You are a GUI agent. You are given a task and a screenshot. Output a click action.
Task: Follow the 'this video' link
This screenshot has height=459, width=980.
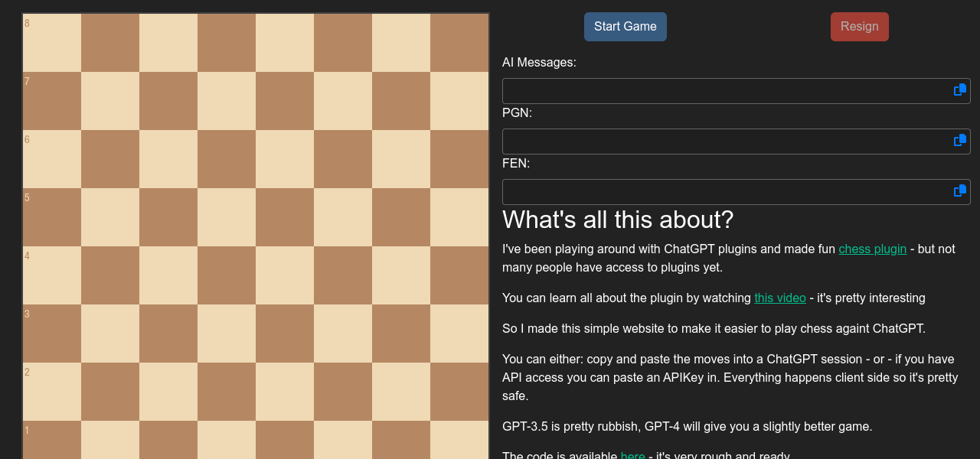[x=779, y=298]
